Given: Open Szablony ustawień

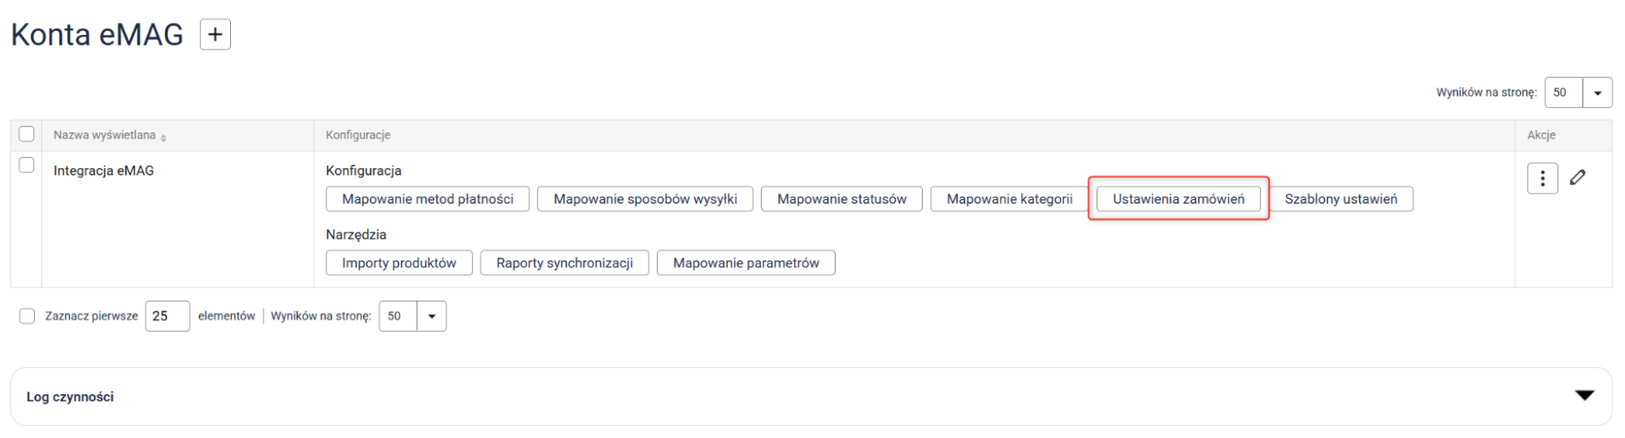Looking at the screenshot, I should [x=1340, y=199].
